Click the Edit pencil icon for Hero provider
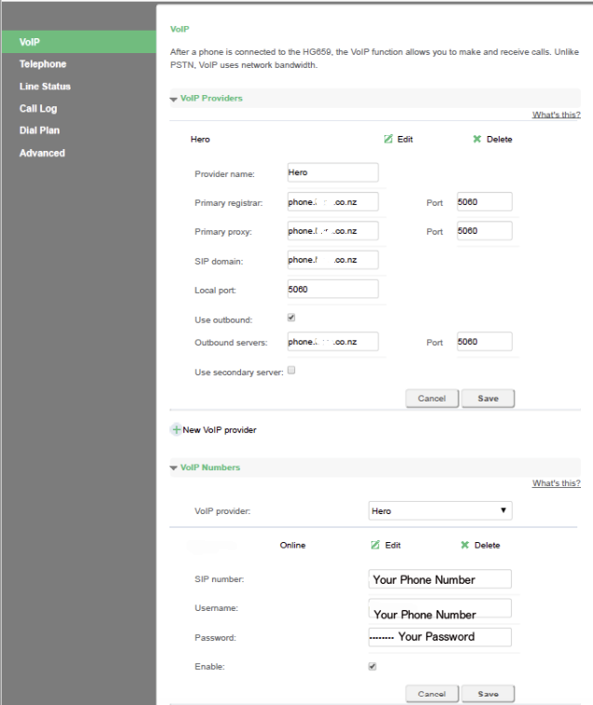Image resolution: width=593 pixels, height=705 pixels. point(388,139)
